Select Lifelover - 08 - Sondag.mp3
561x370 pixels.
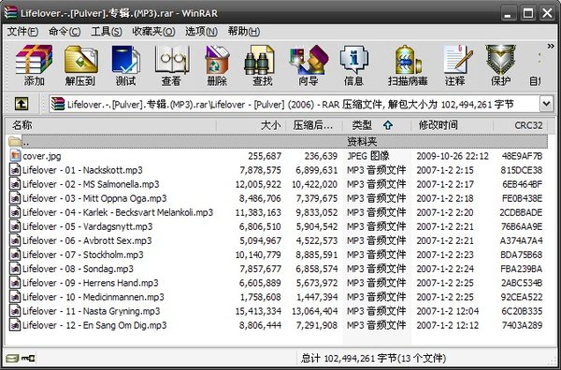pos(278,269)
